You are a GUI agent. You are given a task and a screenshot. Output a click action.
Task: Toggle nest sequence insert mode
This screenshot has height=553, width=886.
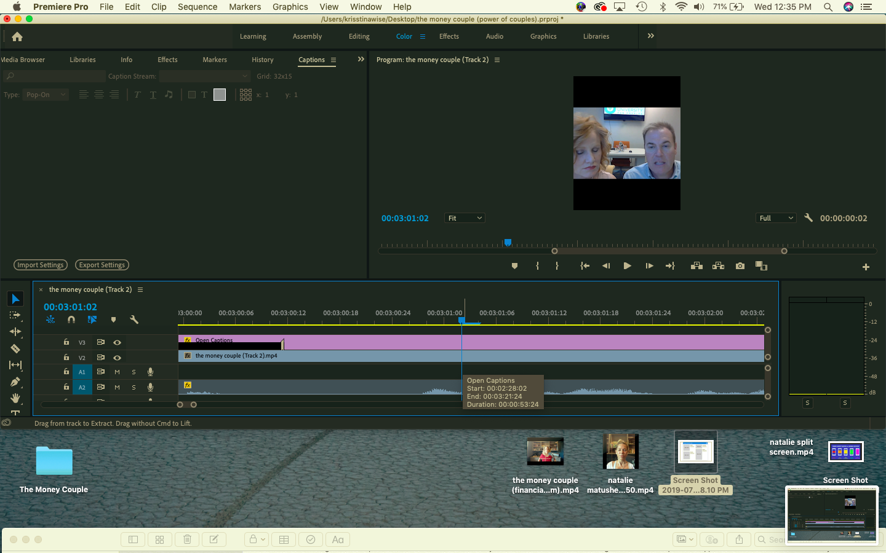click(x=50, y=320)
